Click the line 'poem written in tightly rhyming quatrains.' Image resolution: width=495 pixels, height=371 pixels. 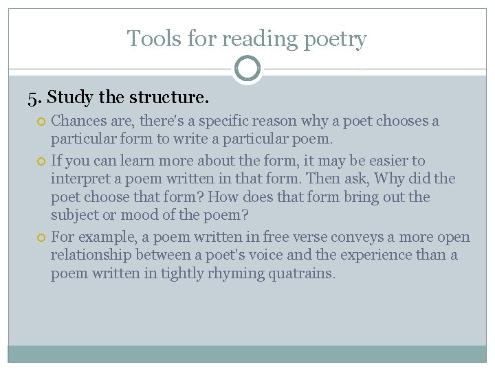point(193,273)
